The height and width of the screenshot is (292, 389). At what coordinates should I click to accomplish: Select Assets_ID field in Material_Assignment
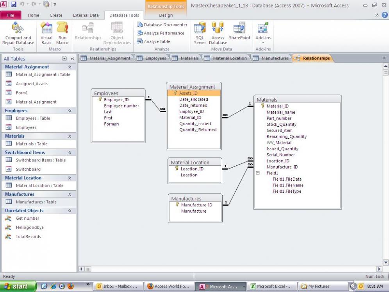194,93
